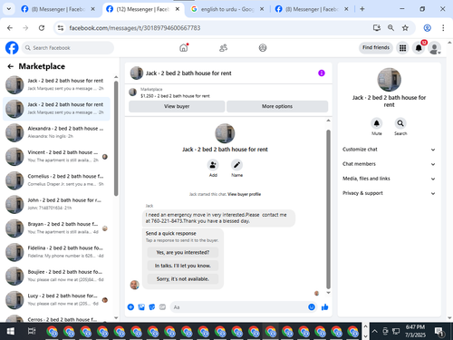The height and width of the screenshot is (340, 453).
Task: Open John's conversation in the list
Action: 56,204
